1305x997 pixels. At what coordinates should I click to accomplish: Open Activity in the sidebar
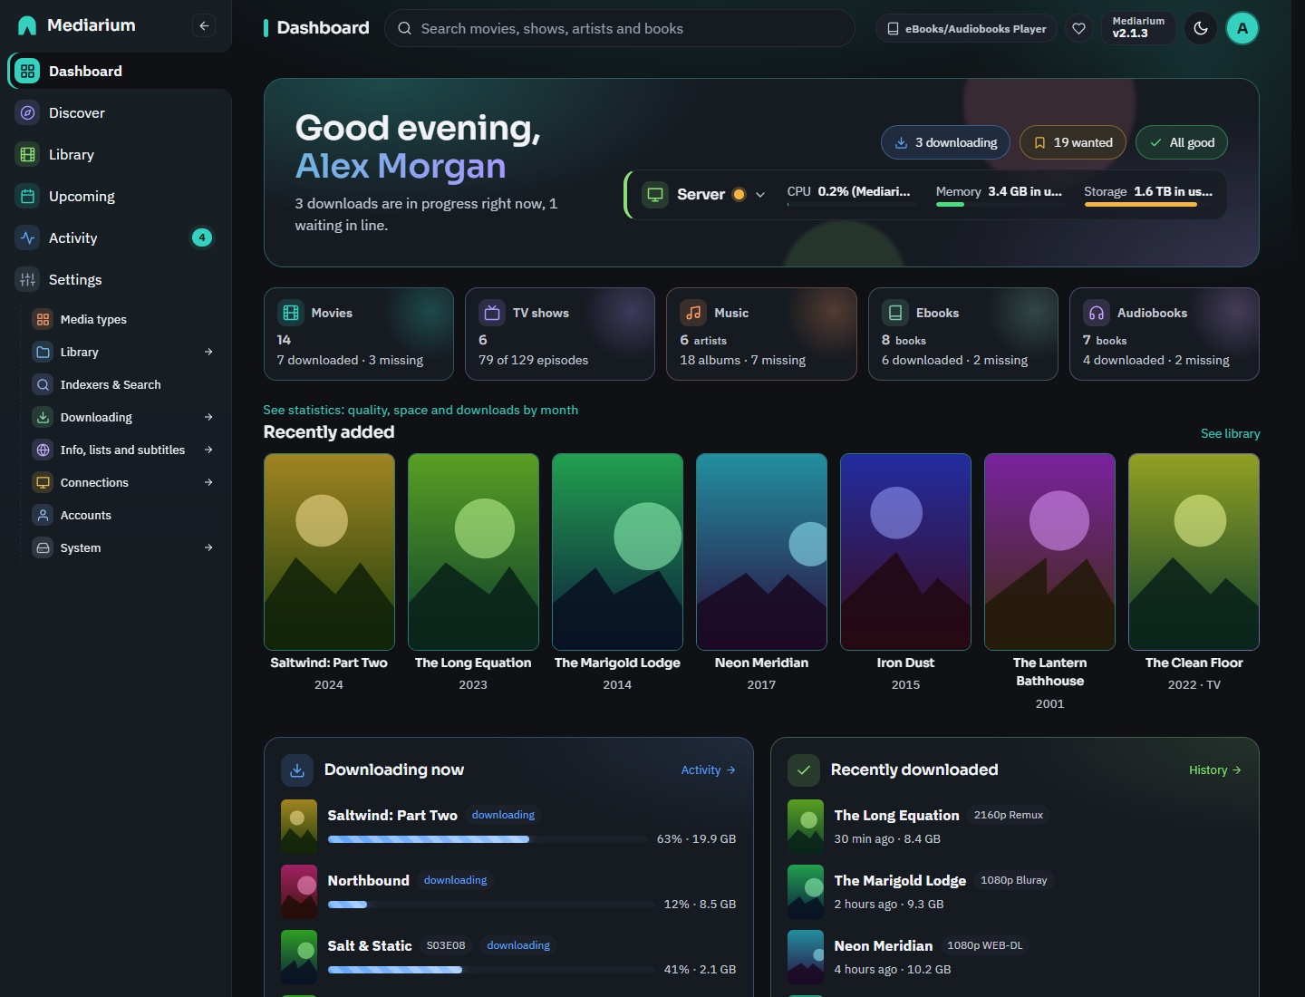click(x=116, y=238)
